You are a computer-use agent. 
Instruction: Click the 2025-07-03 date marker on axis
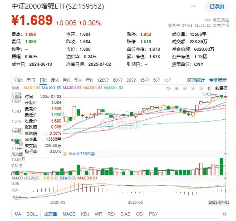coord(219,202)
